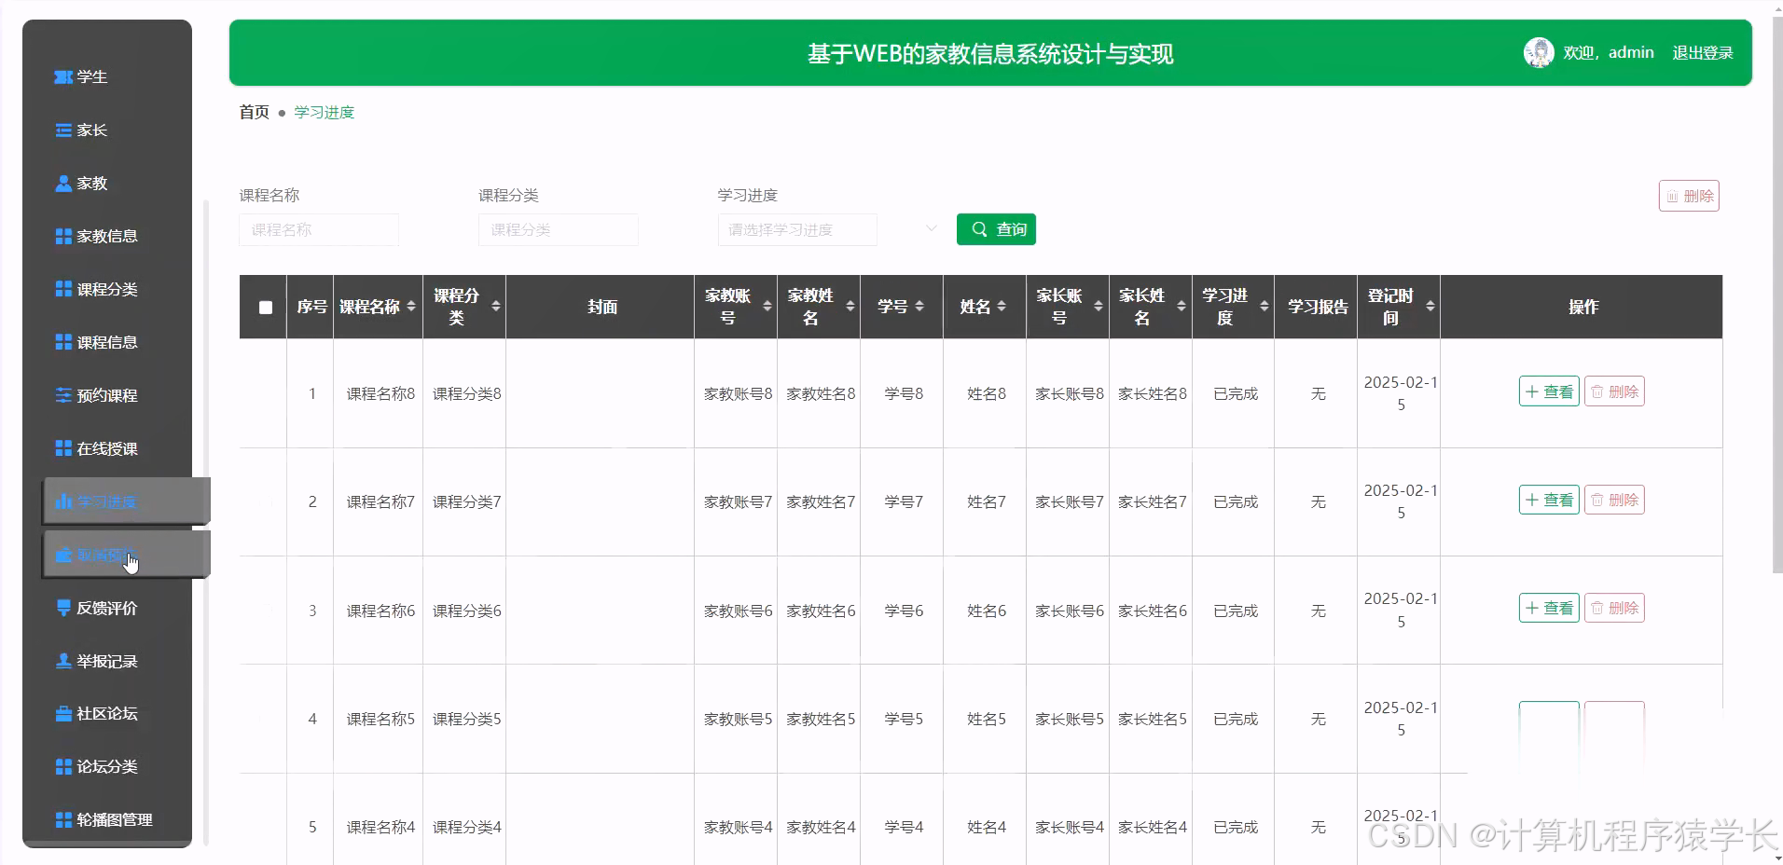Click inside the 课程名称 input field
Viewport: 1783px width, 865px height.
click(x=318, y=229)
